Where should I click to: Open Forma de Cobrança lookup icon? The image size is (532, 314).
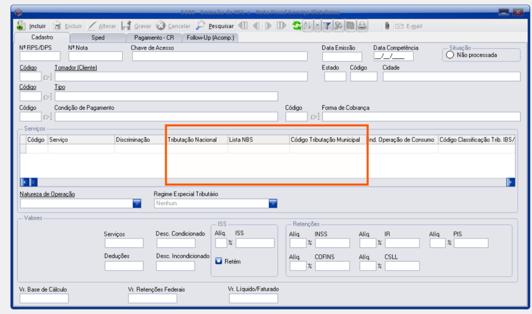pos(315,117)
